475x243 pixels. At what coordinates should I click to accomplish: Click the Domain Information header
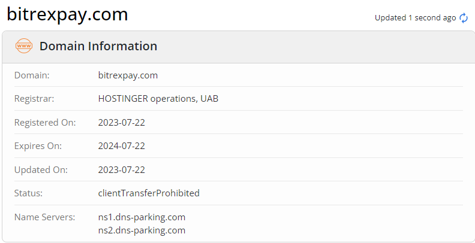[x=98, y=46]
